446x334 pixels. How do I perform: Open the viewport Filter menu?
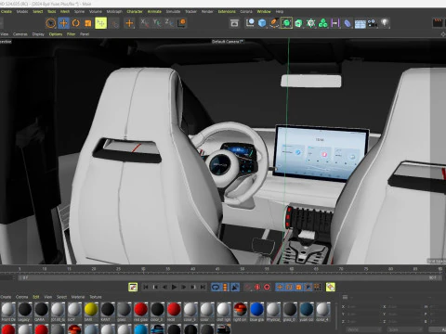click(x=72, y=34)
